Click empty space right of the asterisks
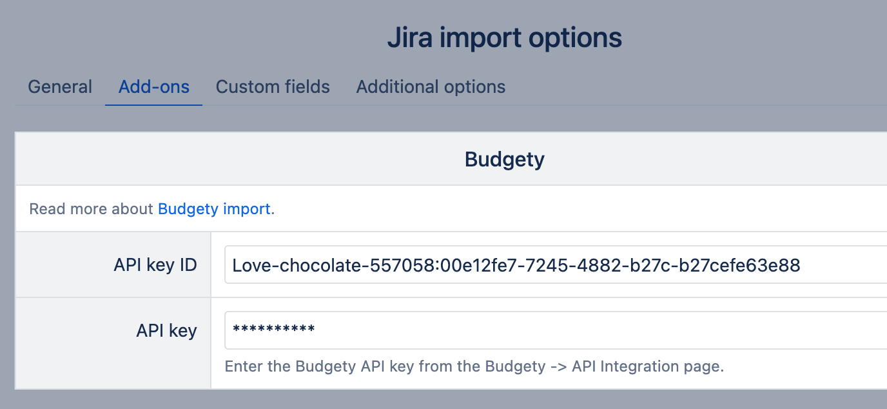 pyautogui.click(x=580, y=330)
